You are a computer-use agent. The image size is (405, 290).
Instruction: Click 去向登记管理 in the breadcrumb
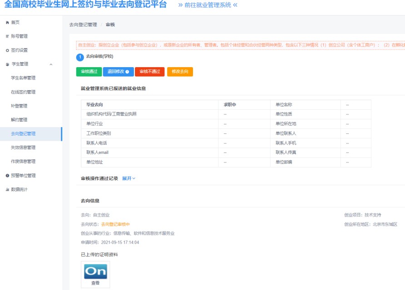pos(83,25)
